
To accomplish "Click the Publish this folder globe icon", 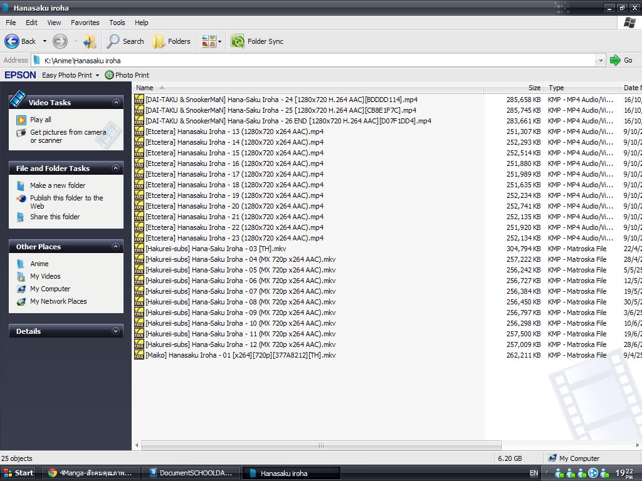I will (21, 199).
